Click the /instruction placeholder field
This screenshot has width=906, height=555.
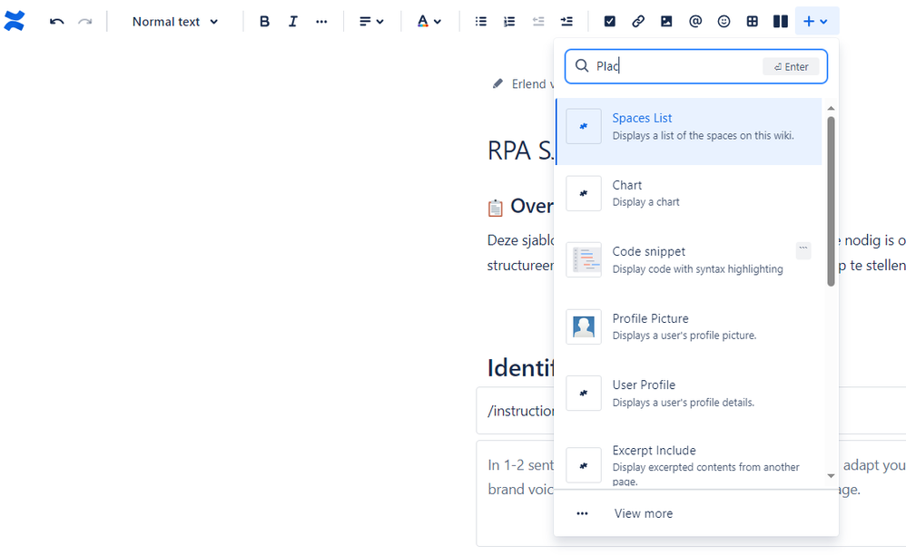tap(515, 411)
